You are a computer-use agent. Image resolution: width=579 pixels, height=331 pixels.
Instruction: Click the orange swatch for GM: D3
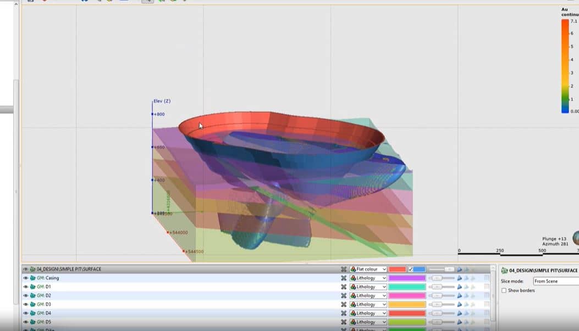407,305
